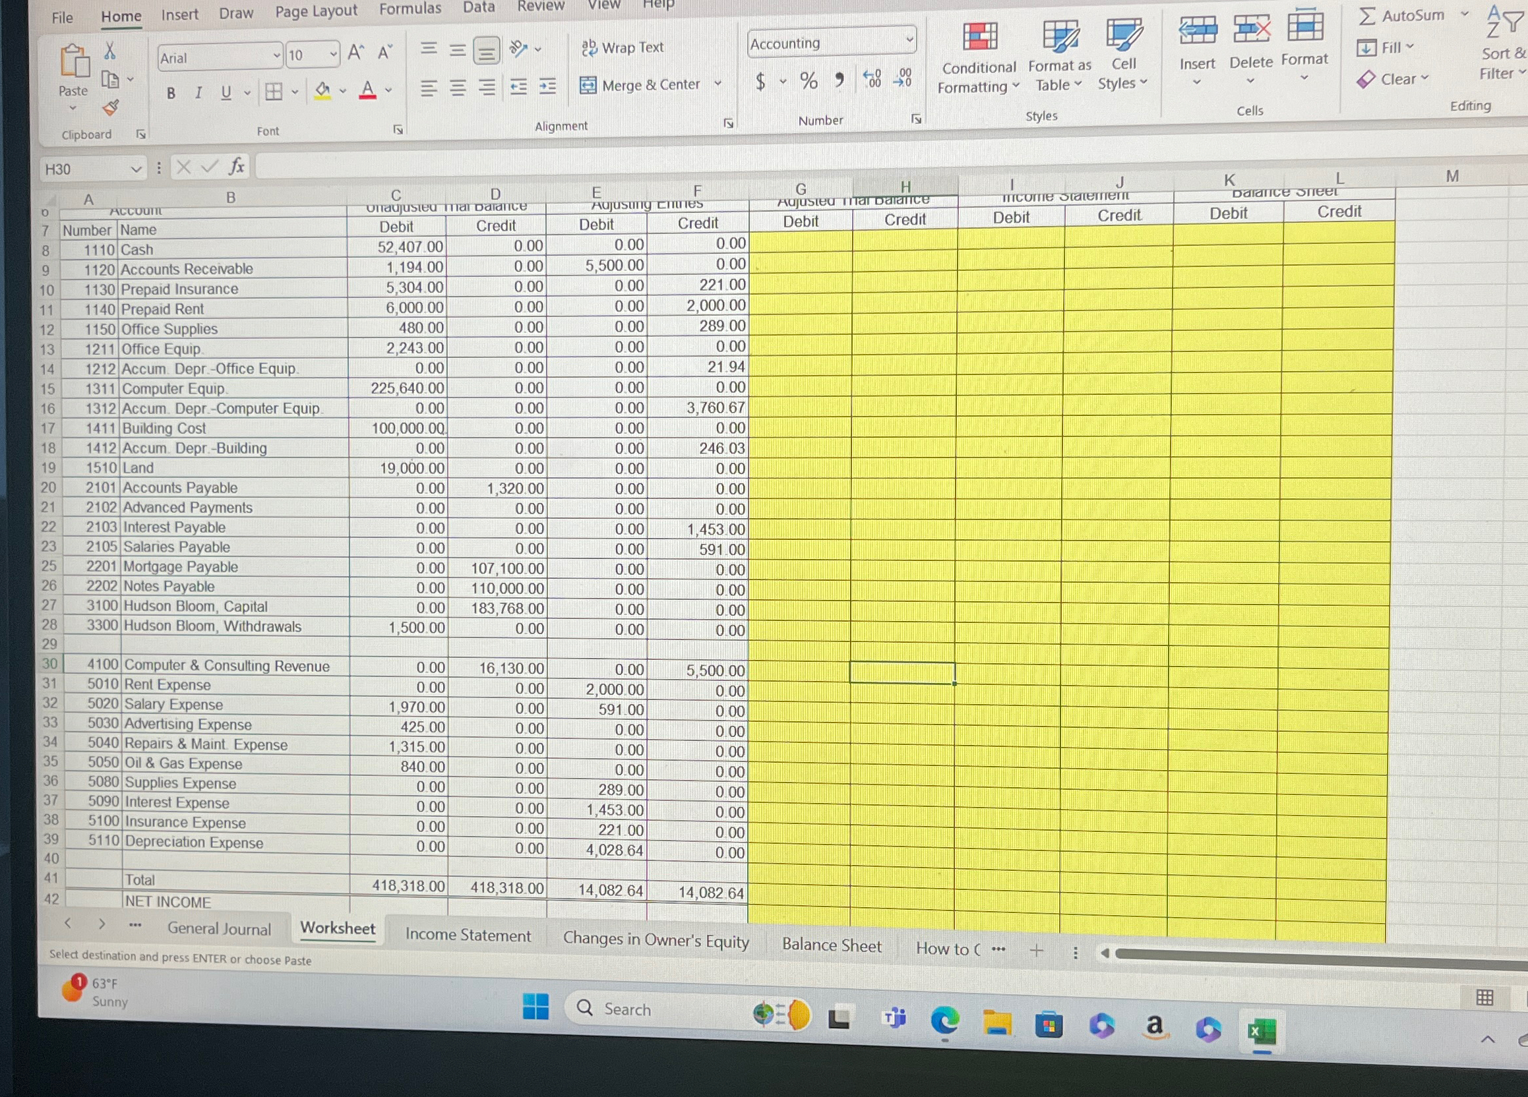Image resolution: width=1528 pixels, height=1097 pixels.
Task: Click the Percent Style icon
Action: point(809,81)
